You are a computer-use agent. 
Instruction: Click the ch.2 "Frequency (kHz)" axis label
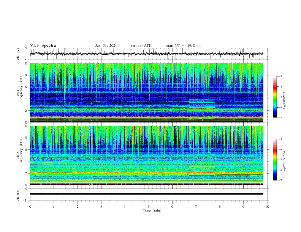pos(21,150)
